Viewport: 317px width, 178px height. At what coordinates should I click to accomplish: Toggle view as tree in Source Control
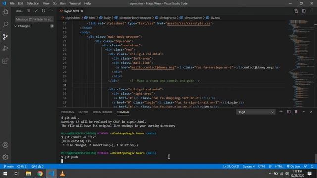coord(29,11)
